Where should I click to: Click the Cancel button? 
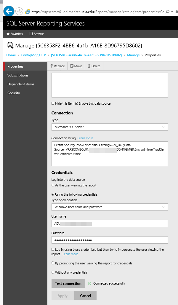[x=86, y=296]
